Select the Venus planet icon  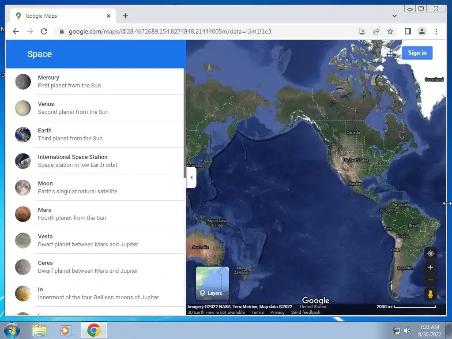(23, 108)
